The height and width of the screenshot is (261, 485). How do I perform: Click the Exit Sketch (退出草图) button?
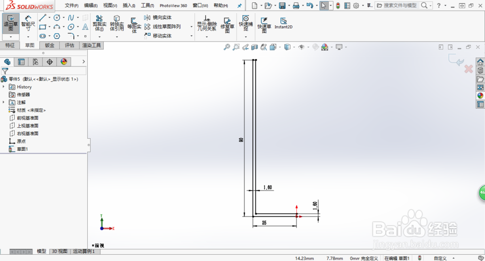11,23
